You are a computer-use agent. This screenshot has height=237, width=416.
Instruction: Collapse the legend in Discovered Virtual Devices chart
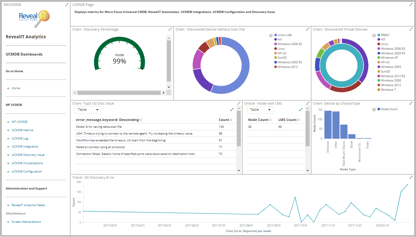tap(374, 35)
